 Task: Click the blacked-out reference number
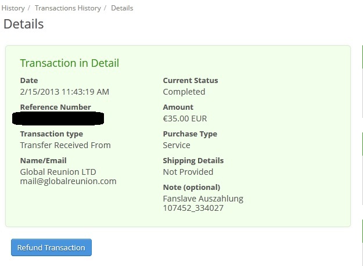(x=58, y=119)
